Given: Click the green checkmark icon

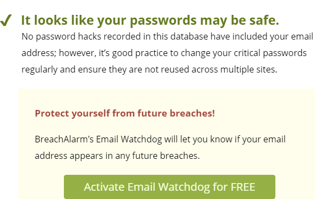Looking at the screenshot, I should click(x=6, y=20).
